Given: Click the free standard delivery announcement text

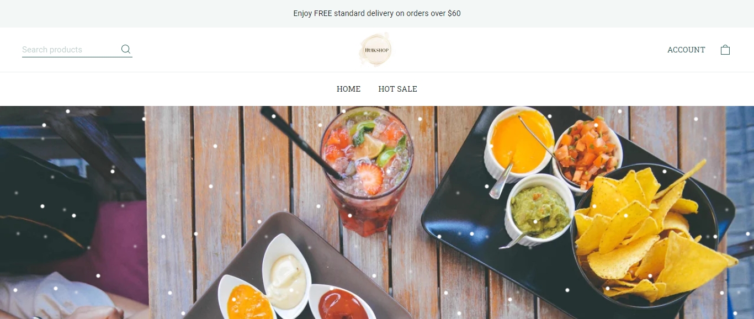Looking at the screenshot, I should 377,13.
